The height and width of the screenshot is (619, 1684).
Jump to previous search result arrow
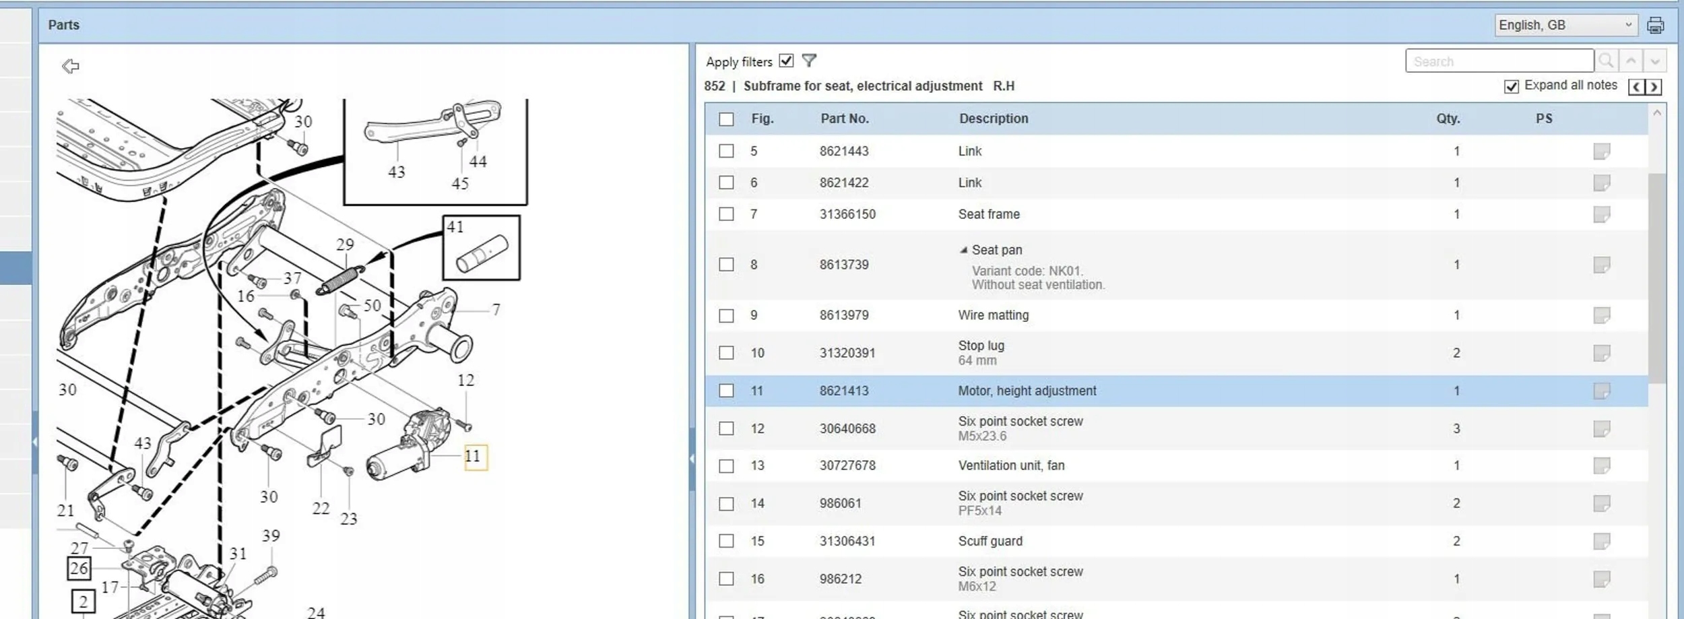tap(1631, 61)
